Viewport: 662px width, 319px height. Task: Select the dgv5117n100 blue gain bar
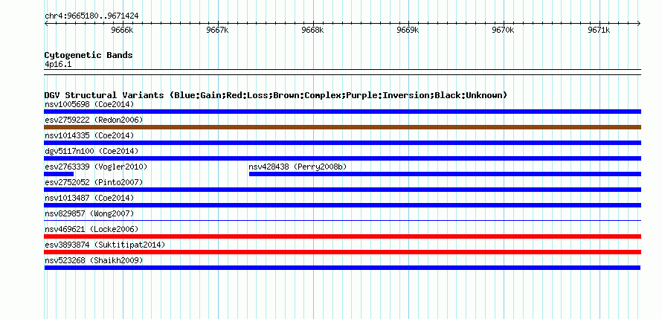(x=342, y=158)
